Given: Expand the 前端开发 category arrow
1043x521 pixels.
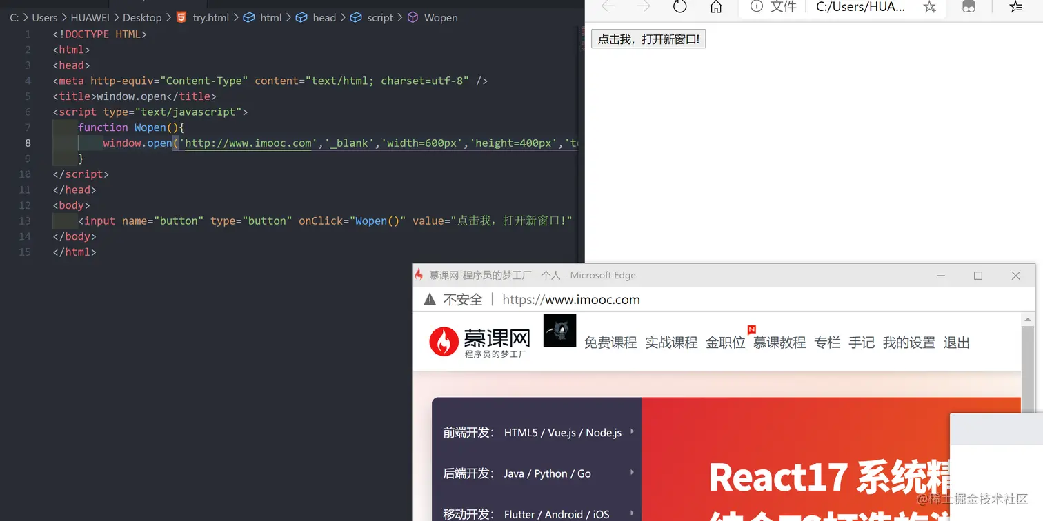Looking at the screenshot, I should (632, 432).
